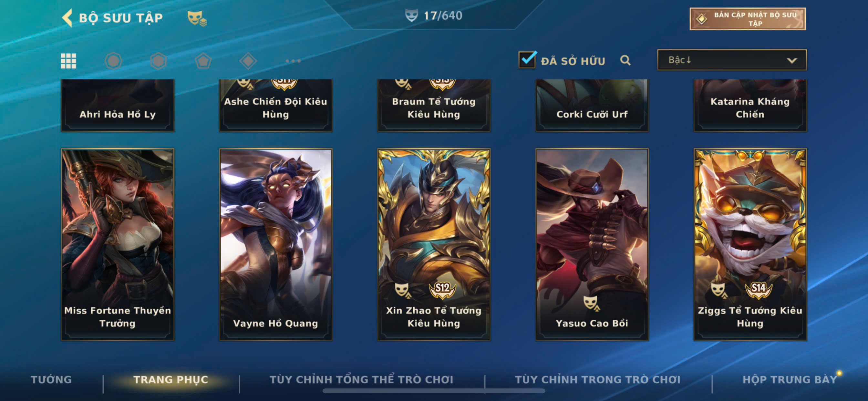Image resolution: width=868 pixels, height=401 pixels.
Task: Open the Hộp Trưng Bày tab
Action: pyautogui.click(x=790, y=379)
